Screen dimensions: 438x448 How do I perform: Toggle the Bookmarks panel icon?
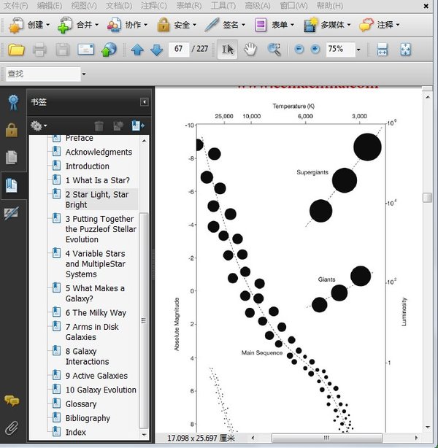(12, 185)
